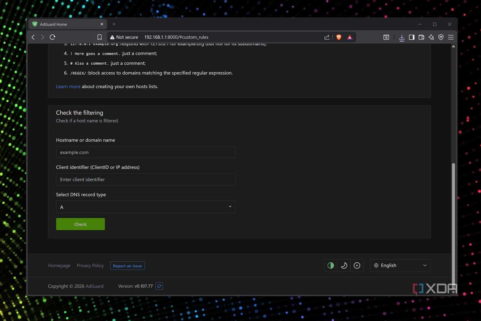Click the check for updates icon next to version
The height and width of the screenshot is (321, 481).
point(159,286)
